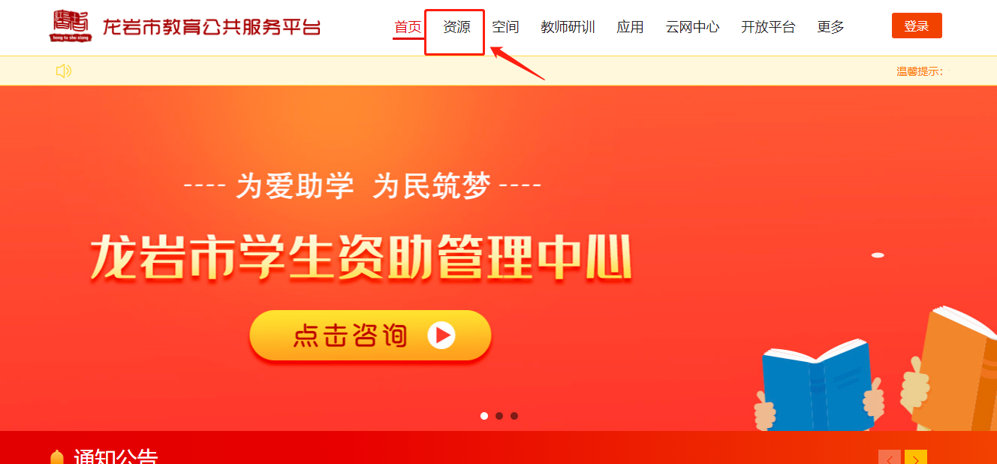The width and height of the screenshot is (997, 464).
Task: Go to the 资源 tab
Action: [456, 27]
